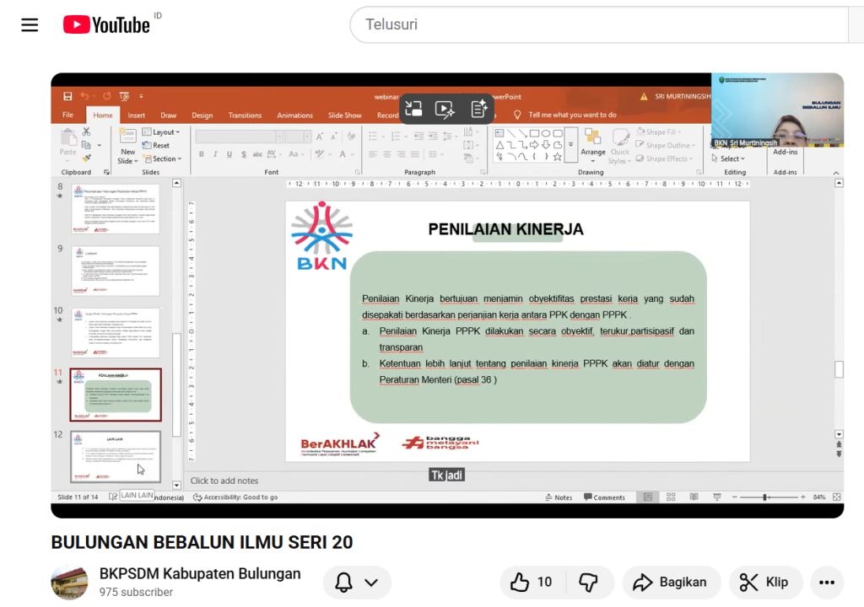864x607 pixels.
Task: Open BKPSDM Kabupaten Bulungan channel avatar
Action: tap(69, 582)
